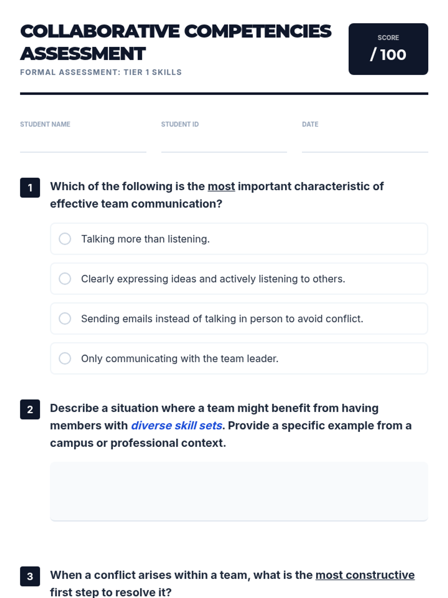448x598 pixels.
Task: Focus the Student ID field
Action: click(224, 144)
